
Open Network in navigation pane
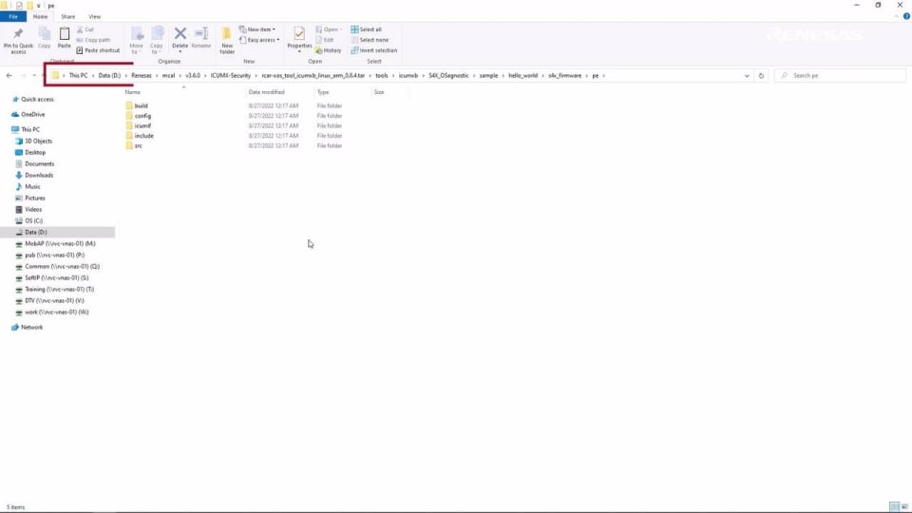(x=31, y=328)
